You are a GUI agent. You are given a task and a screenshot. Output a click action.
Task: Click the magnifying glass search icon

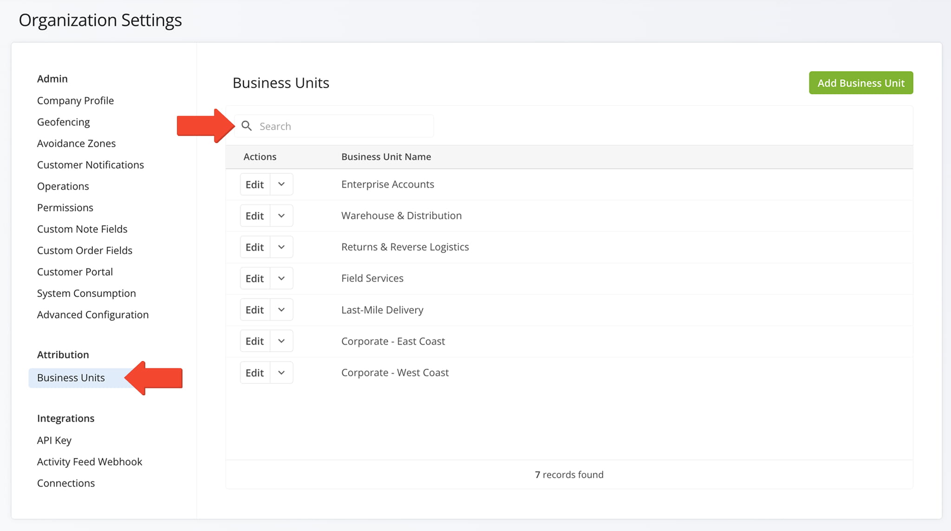click(x=247, y=126)
